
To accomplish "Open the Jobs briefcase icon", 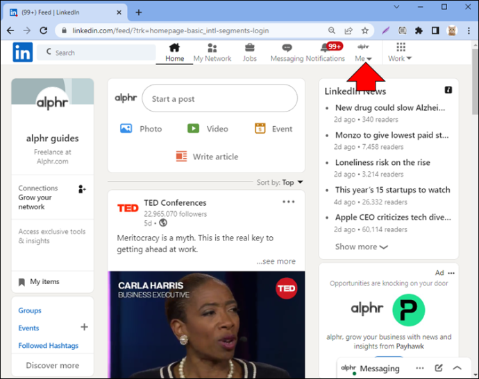I will click(250, 48).
